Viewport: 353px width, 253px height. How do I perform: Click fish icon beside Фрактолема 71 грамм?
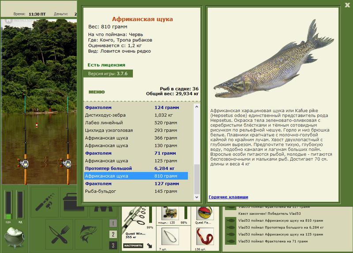[x=231, y=241]
